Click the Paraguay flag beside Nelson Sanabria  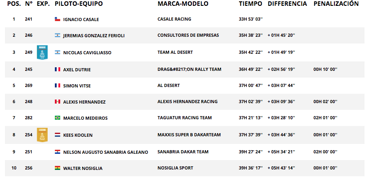point(58,152)
